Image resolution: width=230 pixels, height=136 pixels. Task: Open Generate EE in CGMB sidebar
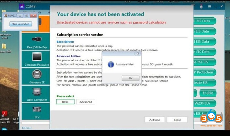(36, 77)
